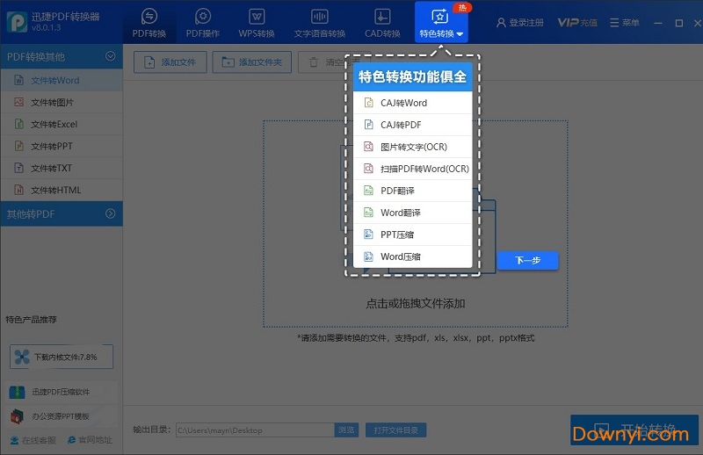Select 文件转TXT in sidebar
The image size is (703, 455).
[x=62, y=168]
